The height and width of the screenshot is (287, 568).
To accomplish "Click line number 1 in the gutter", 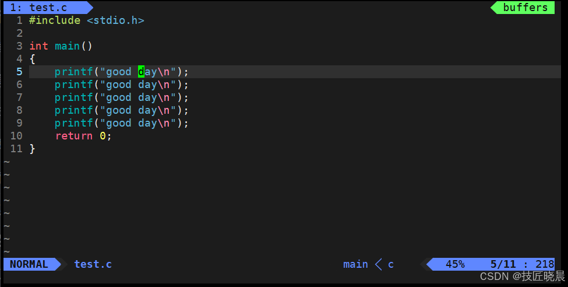I will pos(20,20).
